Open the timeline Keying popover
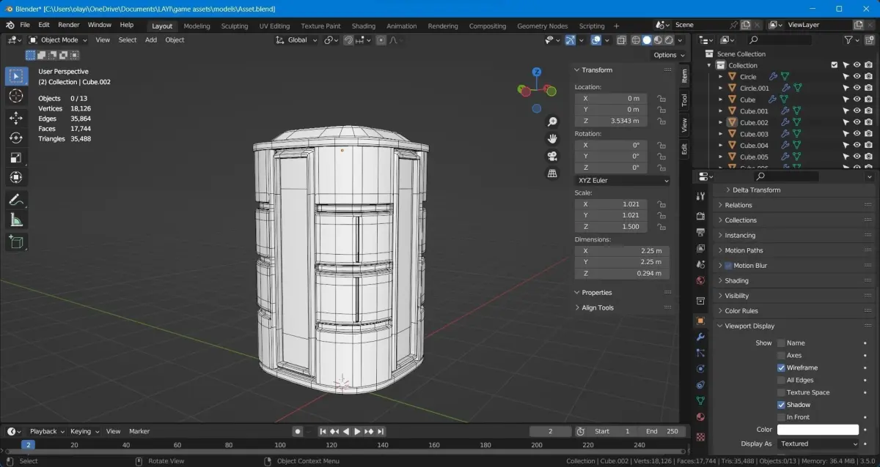Image resolution: width=880 pixels, height=467 pixels. coord(84,431)
